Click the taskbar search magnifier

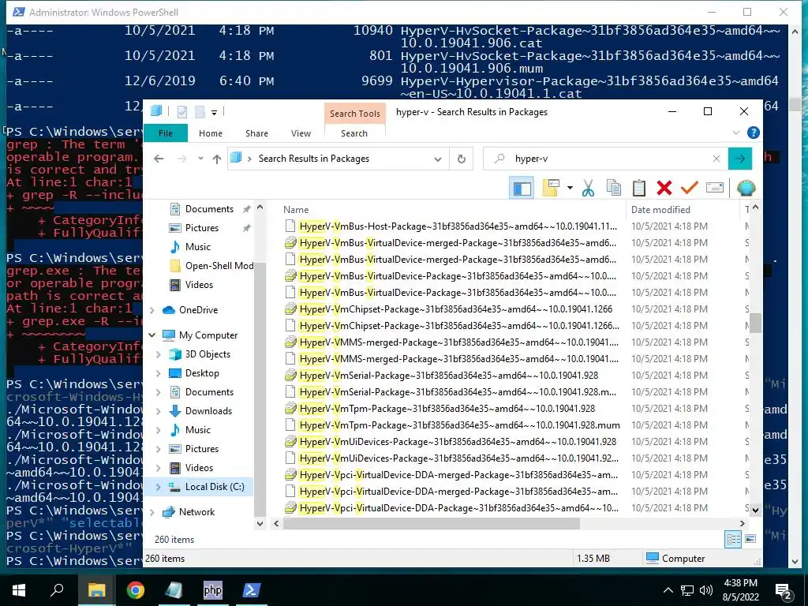(x=57, y=589)
